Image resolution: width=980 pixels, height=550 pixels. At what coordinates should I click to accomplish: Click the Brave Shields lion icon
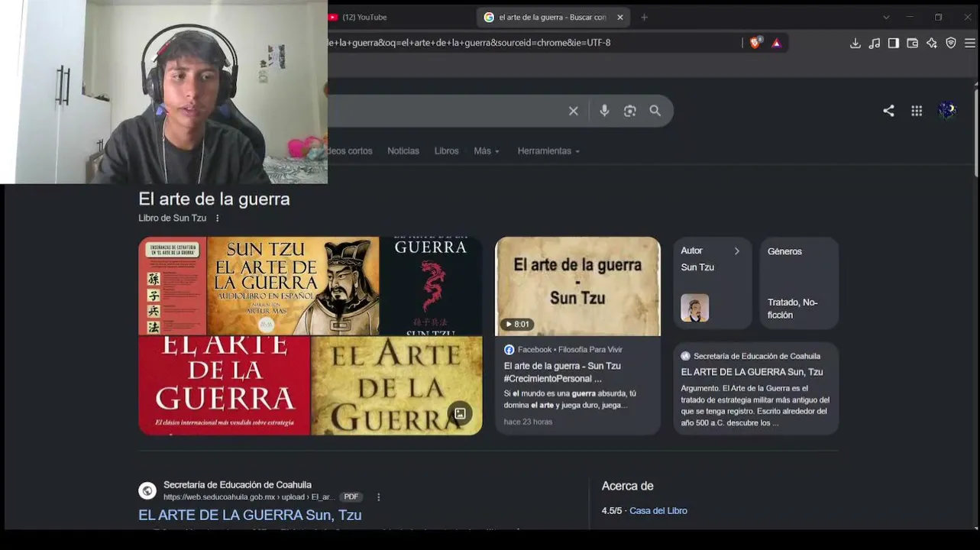755,43
